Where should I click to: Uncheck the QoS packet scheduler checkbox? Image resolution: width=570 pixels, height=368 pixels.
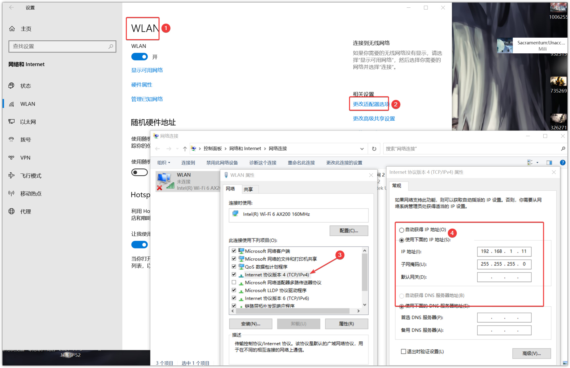[234, 267]
